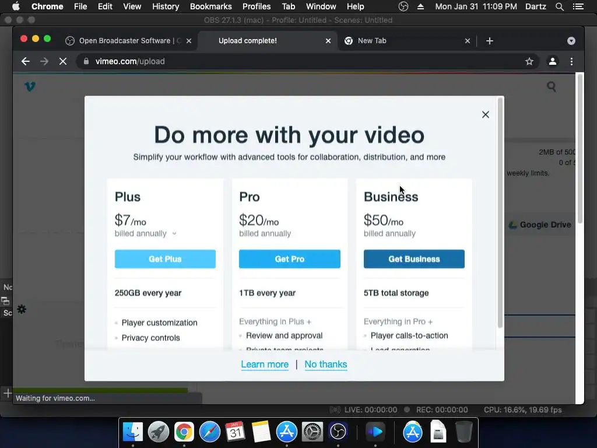Close the Upload complete! tab
Screen dimensions: 597x448
328,41
